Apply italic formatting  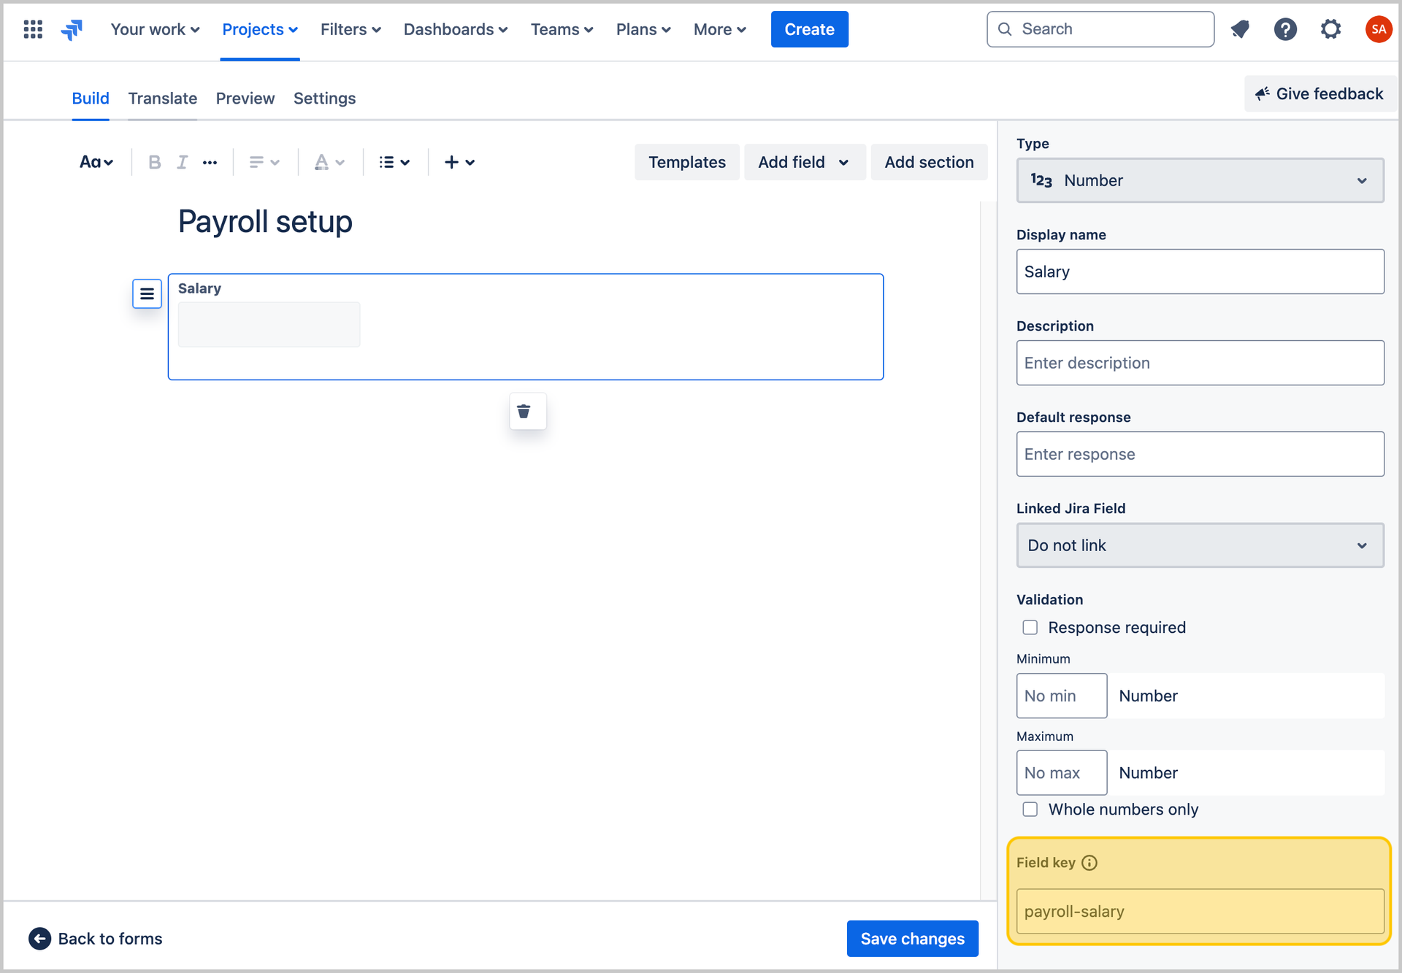[x=183, y=162]
